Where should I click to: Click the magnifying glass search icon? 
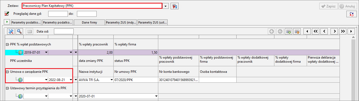pos(19,31)
